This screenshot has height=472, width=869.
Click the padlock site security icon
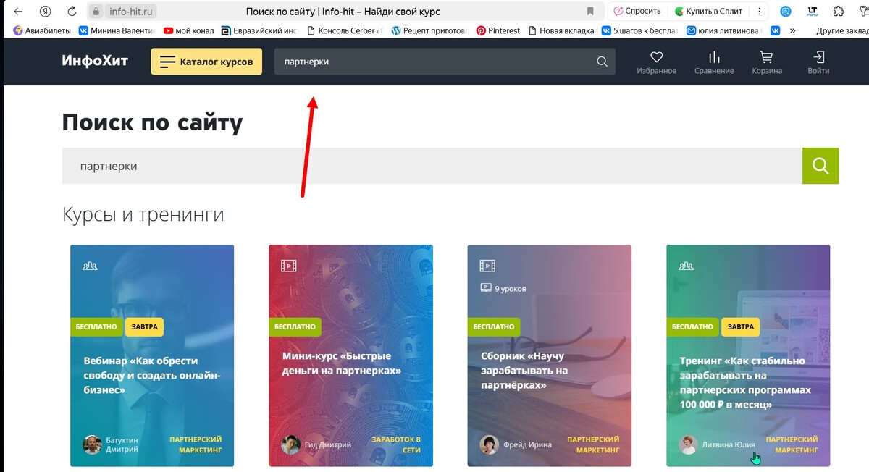(x=96, y=12)
